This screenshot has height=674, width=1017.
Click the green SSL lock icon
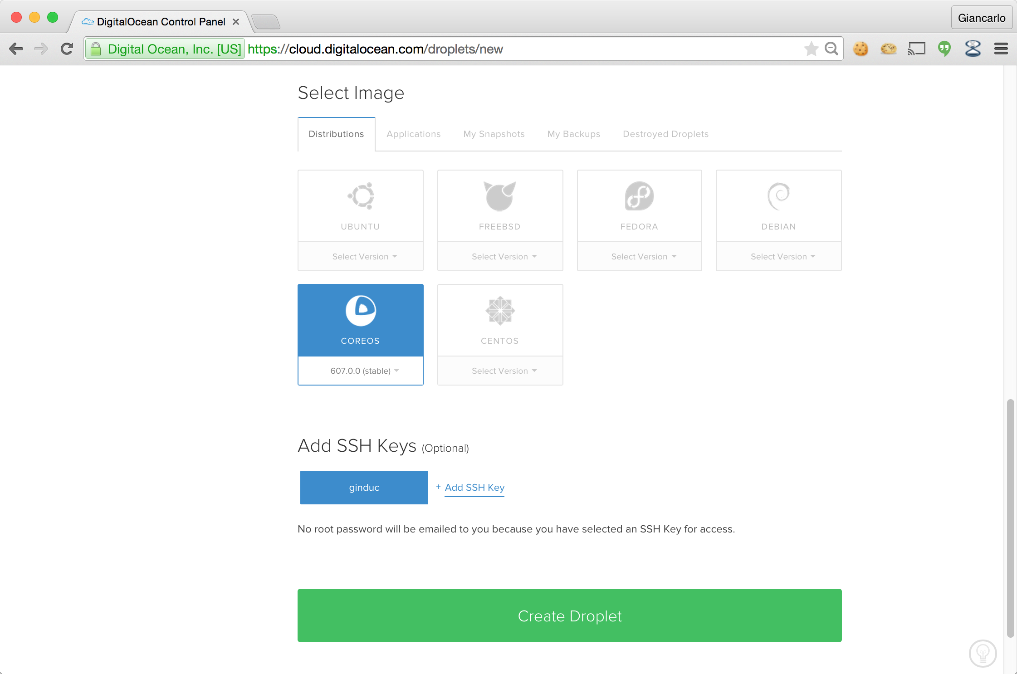pyautogui.click(x=96, y=49)
